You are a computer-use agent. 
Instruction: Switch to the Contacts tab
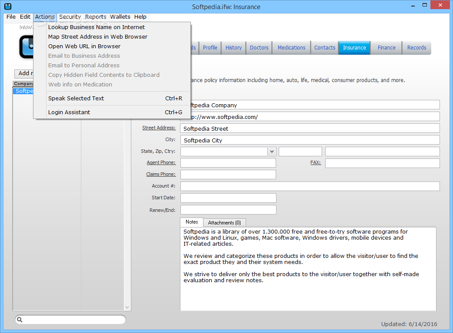click(325, 48)
